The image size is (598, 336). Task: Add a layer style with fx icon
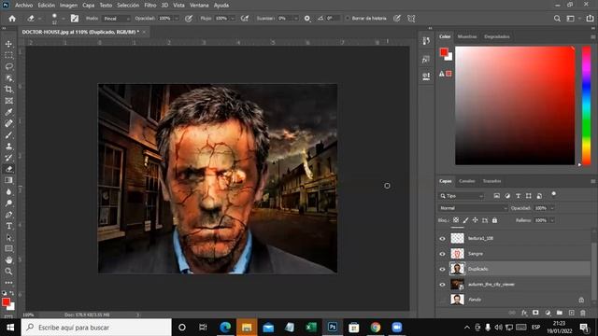[524, 313]
